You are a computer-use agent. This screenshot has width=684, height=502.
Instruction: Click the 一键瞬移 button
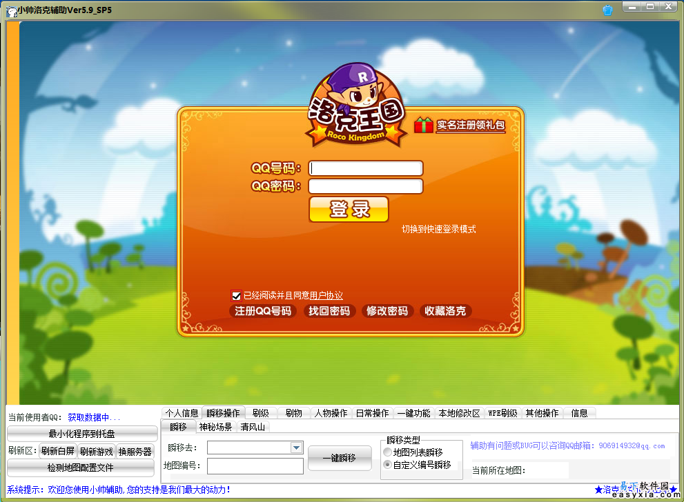(340, 458)
